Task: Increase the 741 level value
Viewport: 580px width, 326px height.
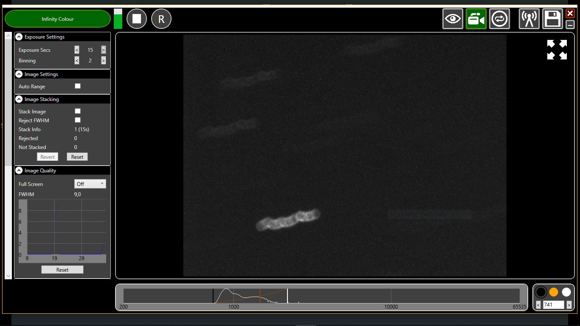Action: point(569,305)
